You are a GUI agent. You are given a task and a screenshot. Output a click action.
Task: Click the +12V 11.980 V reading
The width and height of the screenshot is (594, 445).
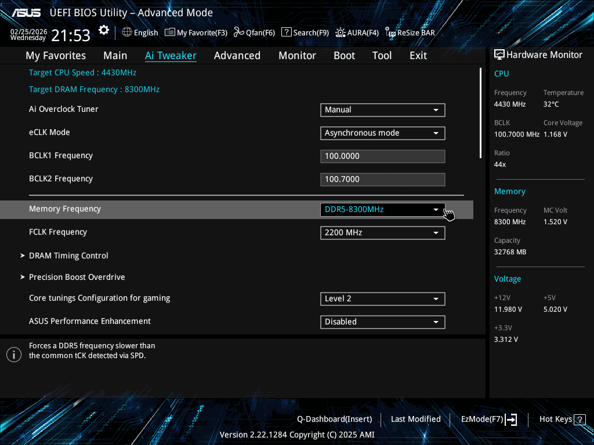(x=508, y=309)
